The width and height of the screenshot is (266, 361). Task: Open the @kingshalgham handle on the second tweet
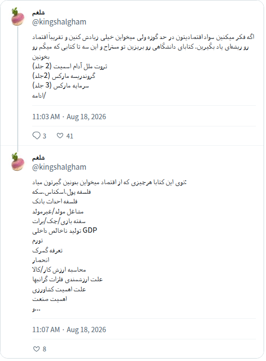pos(59,167)
